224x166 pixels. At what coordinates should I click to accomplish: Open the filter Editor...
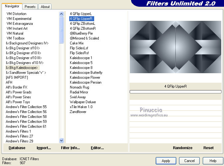pos(97,148)
